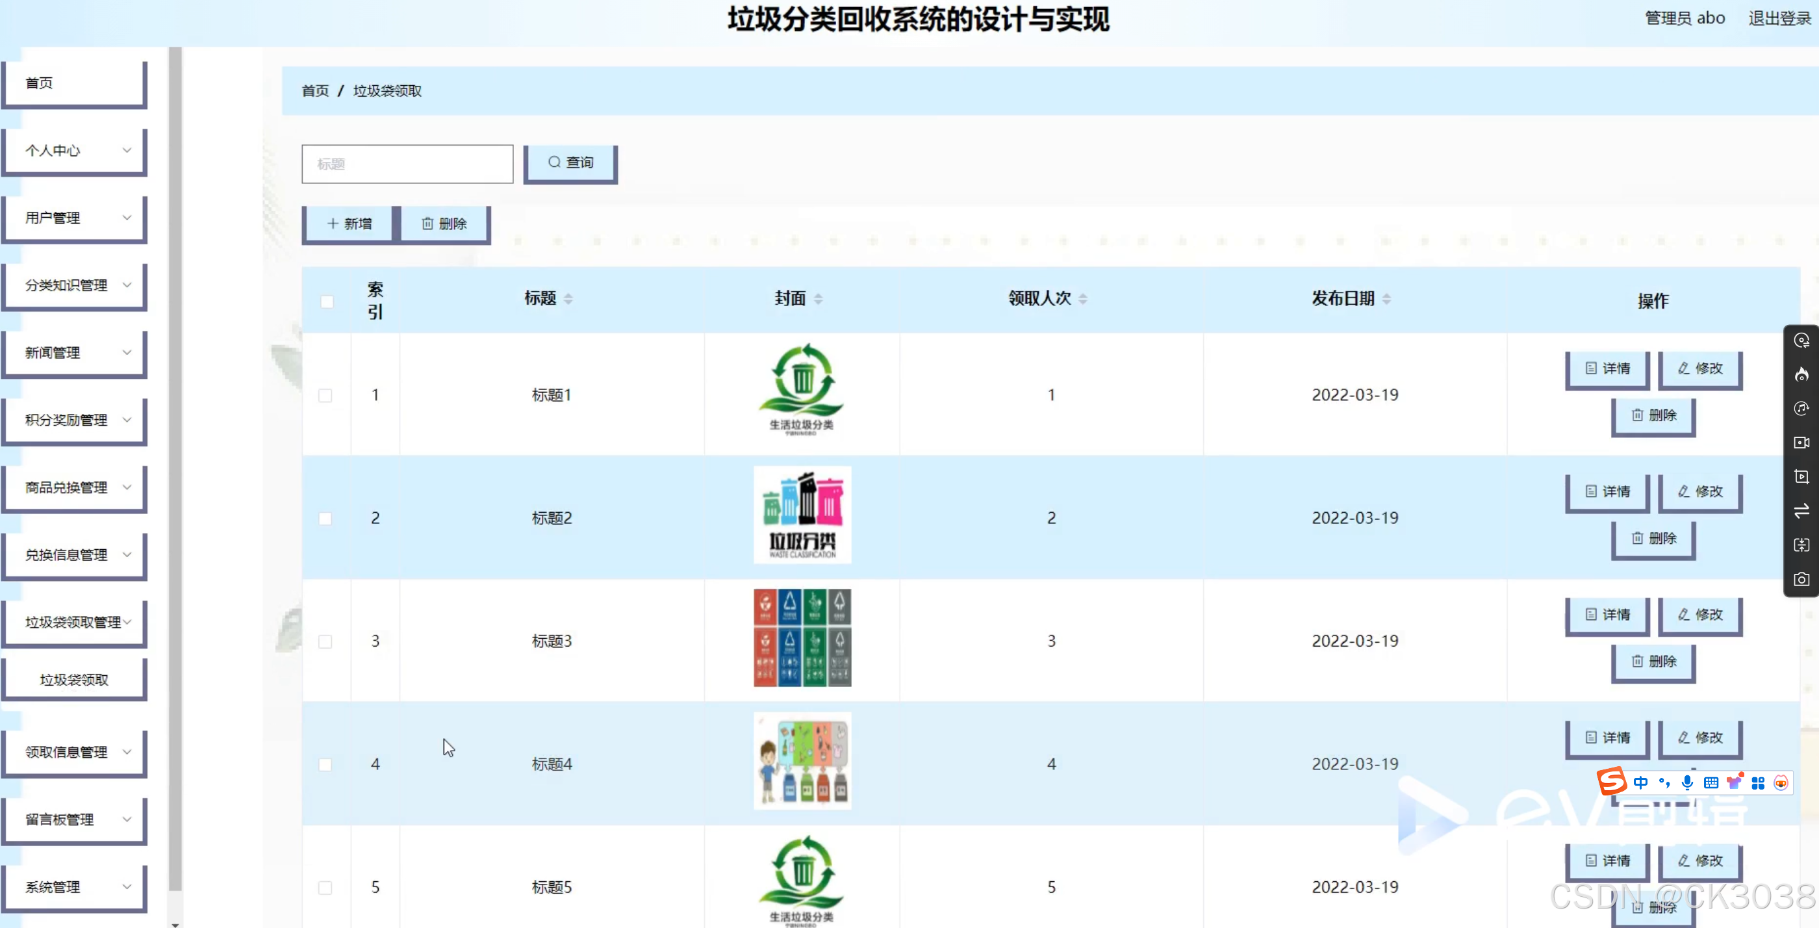The image size is (1819, 928).
Task: Click the 新增 add button
Action: coord(349,224)
